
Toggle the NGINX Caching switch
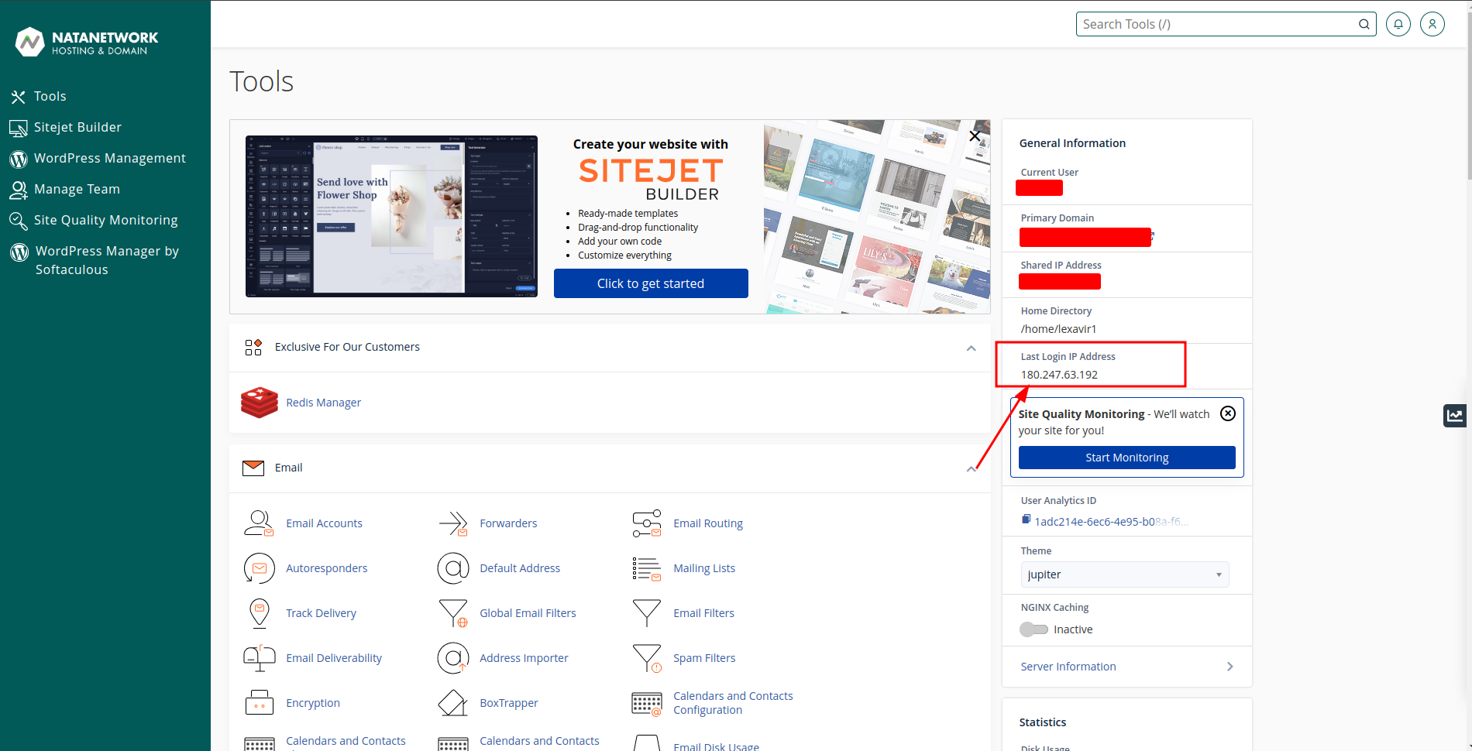click(1034, 629)
